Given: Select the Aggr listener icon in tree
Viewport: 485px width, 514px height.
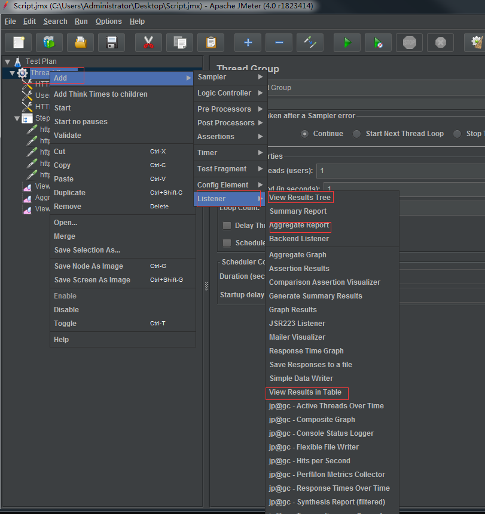Looking at the screenshot, I should [28, 198].
